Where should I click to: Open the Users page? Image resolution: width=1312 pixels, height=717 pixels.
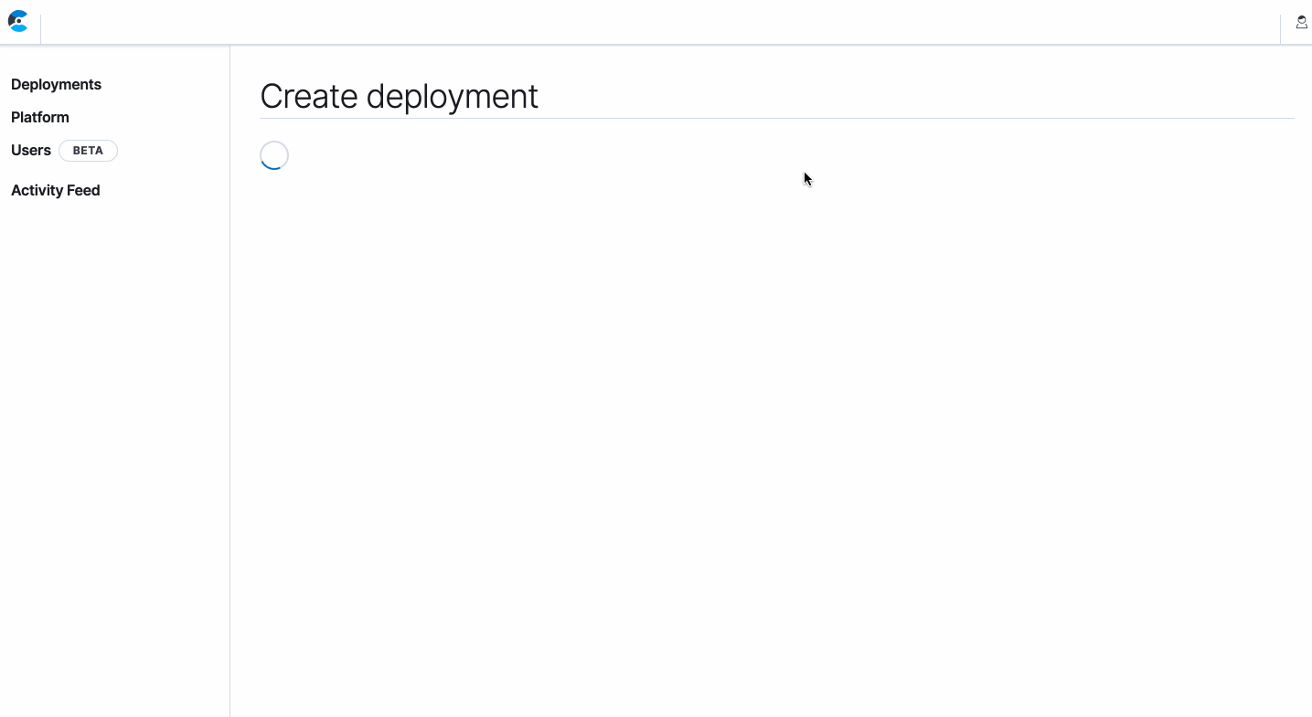pyautogui.click(x=31, y=150)
